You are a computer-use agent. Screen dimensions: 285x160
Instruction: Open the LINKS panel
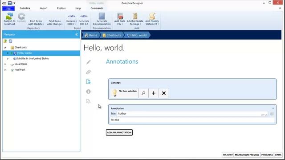[x=278, y=155]
